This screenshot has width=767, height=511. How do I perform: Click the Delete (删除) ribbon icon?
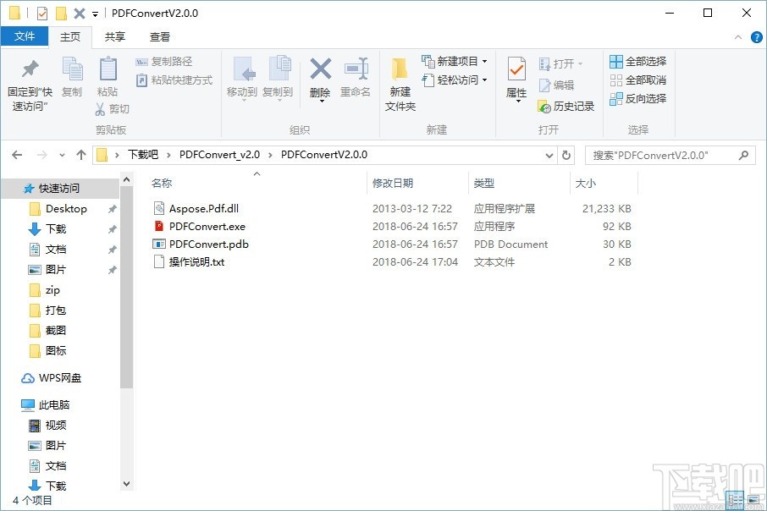(320, 80)
